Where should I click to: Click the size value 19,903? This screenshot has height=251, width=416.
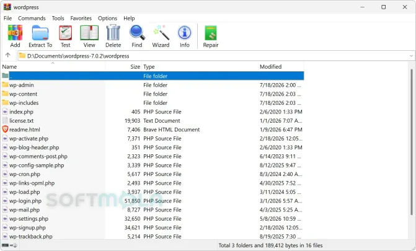pyautogui.click(x=133, y=120)
